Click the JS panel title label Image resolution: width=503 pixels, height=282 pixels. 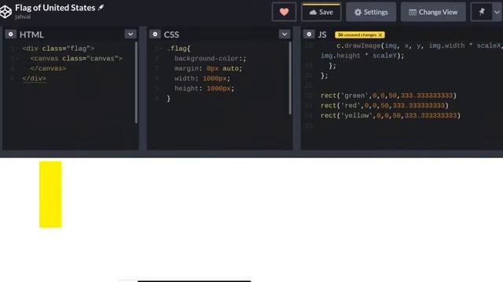tap(322, 34)
